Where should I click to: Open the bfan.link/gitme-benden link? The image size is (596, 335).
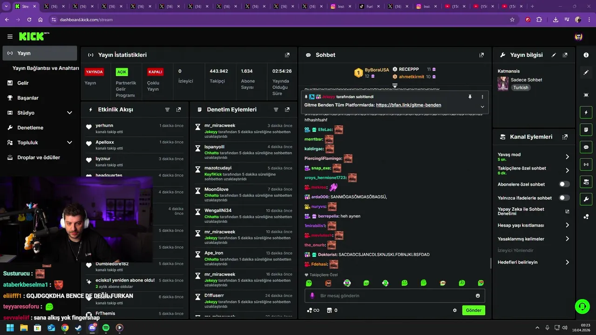click(x=408, y=105)
